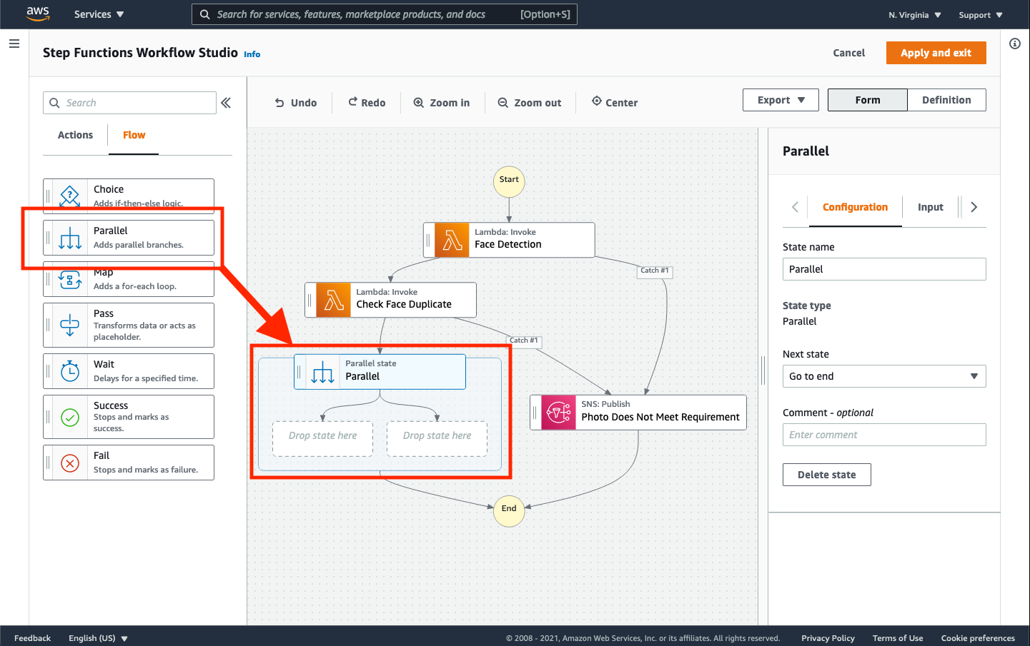This screenshot has width=1030, height=646.
Task: Center the workflow canvas
Action: (615, 102)
